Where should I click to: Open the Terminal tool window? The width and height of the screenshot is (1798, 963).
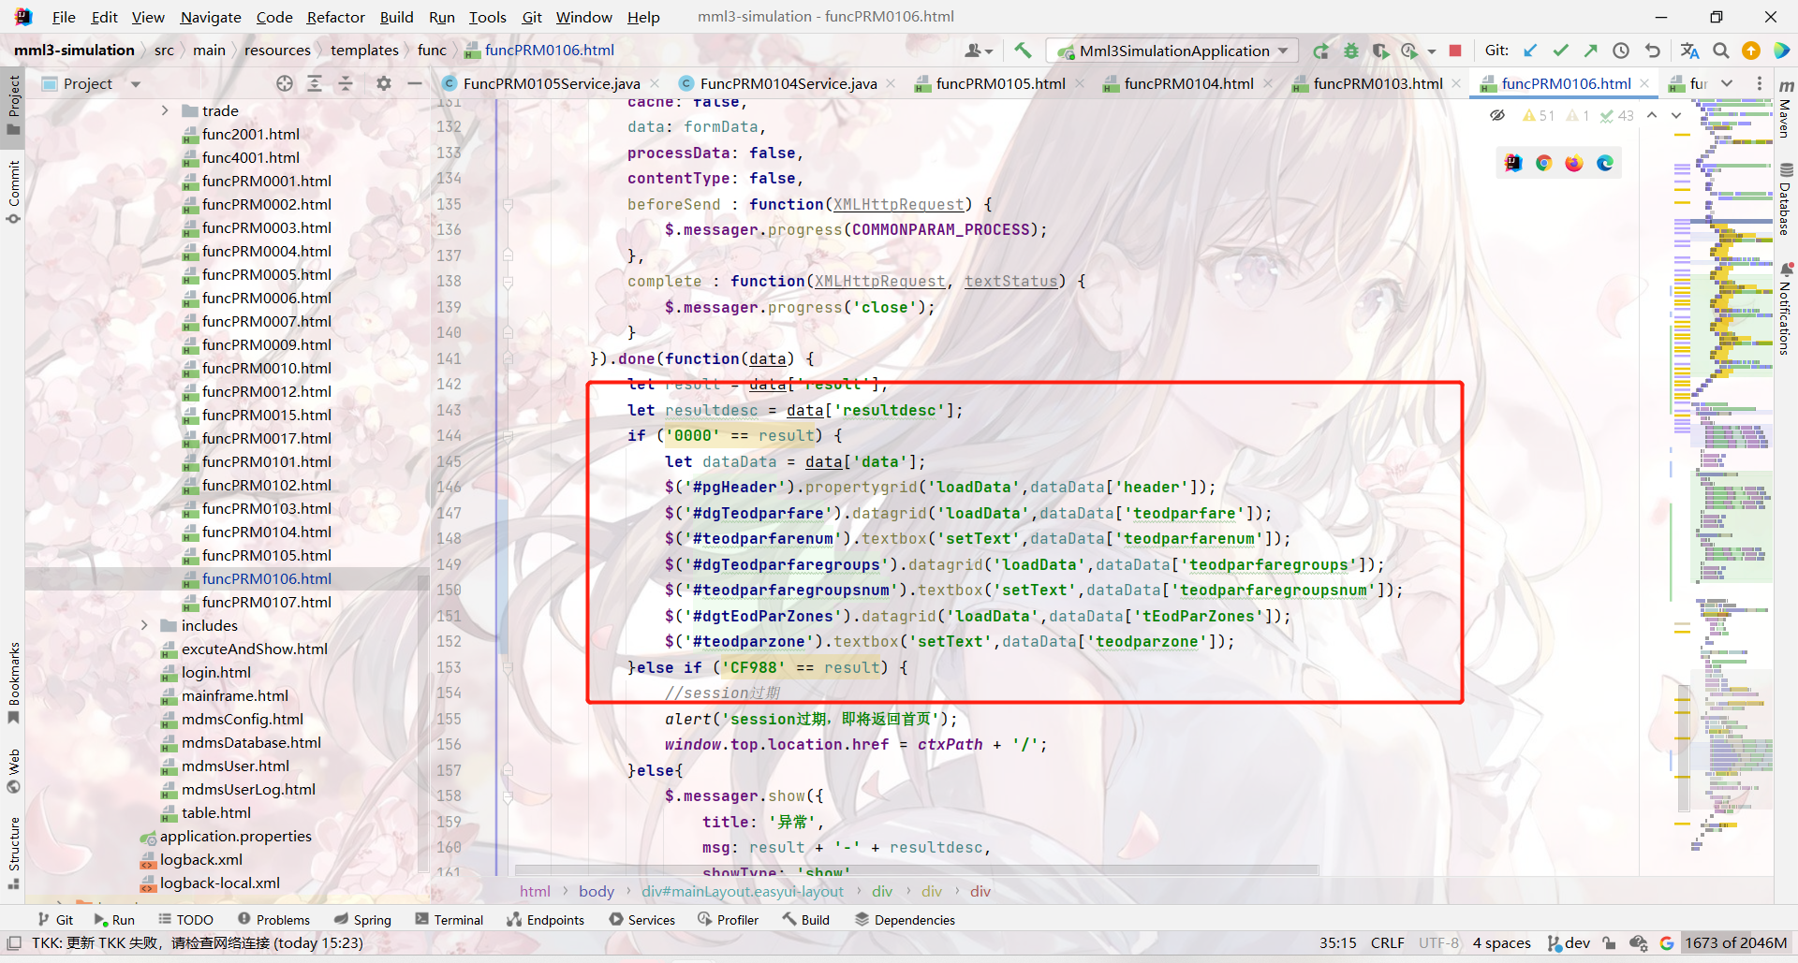(x=449, y=920)
